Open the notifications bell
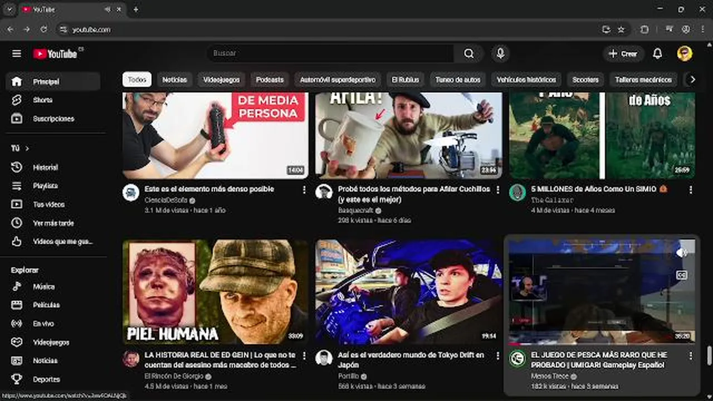Viewport: 713px width, 401px height. click(657, 53)
